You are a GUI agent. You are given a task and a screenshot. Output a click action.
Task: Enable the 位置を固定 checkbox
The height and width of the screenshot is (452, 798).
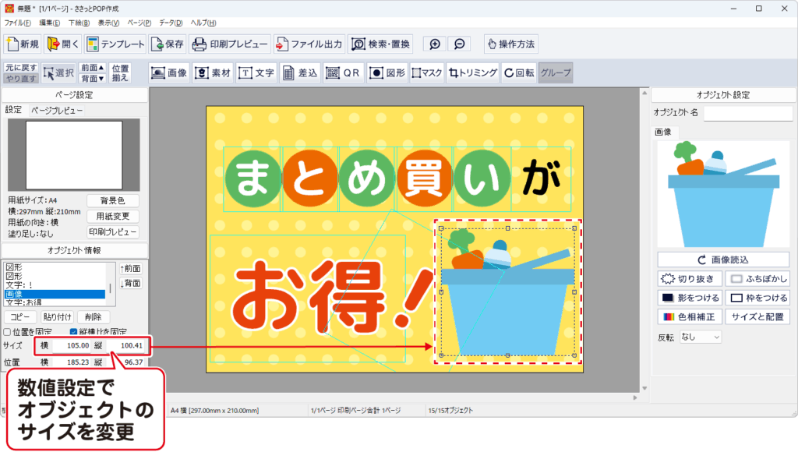coord(8,332)
